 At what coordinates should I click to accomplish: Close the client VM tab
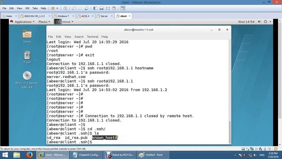pos(130,16)
